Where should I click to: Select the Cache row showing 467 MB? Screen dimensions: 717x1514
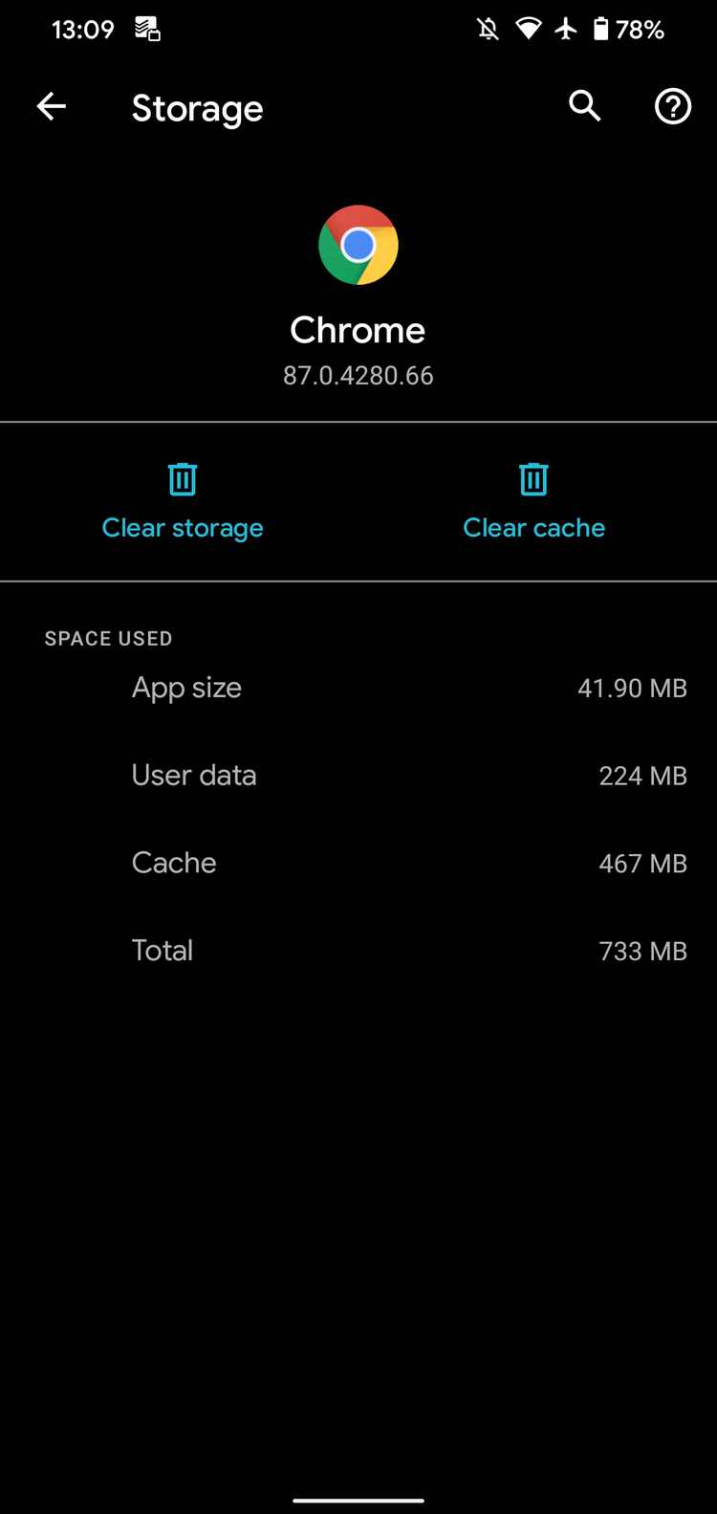point(358,863)
